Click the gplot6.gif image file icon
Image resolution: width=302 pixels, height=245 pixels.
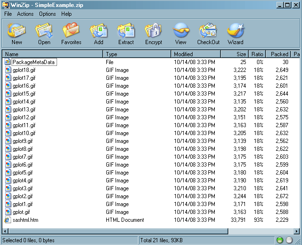(8, 165)
